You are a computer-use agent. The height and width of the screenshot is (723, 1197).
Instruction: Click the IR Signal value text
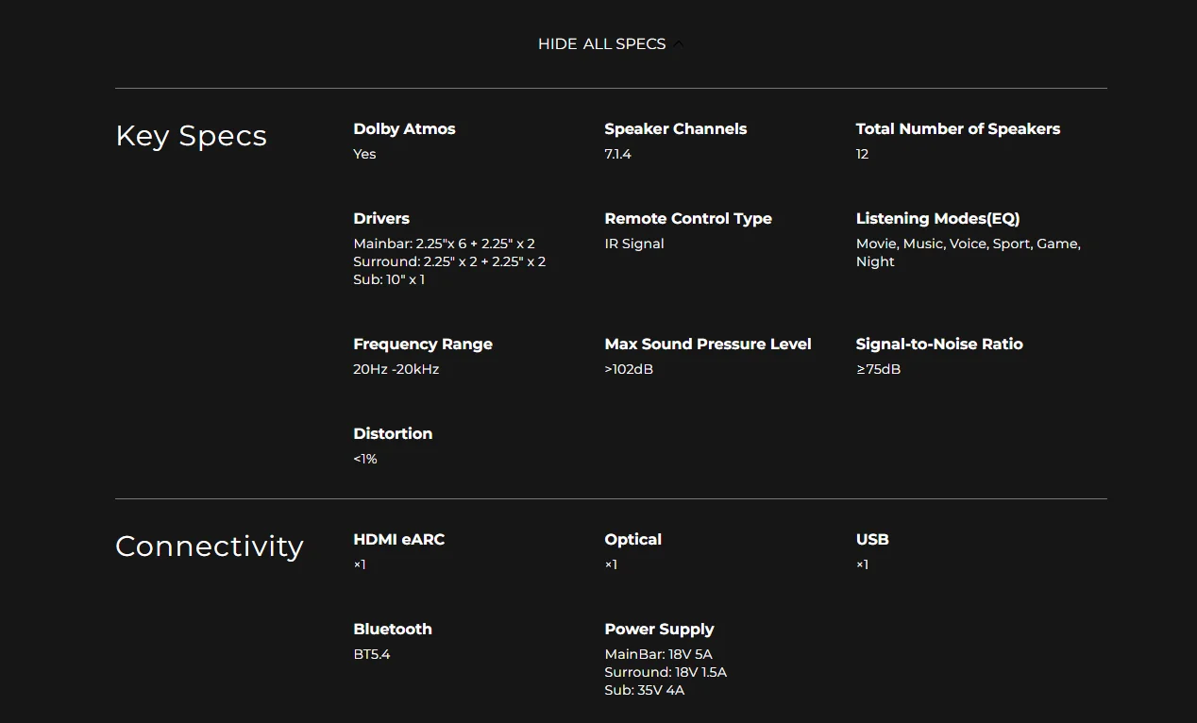point(634,244)
